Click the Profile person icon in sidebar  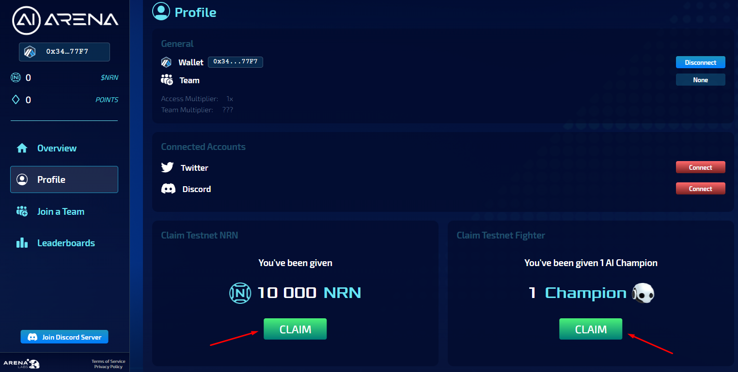pos(22,179)
